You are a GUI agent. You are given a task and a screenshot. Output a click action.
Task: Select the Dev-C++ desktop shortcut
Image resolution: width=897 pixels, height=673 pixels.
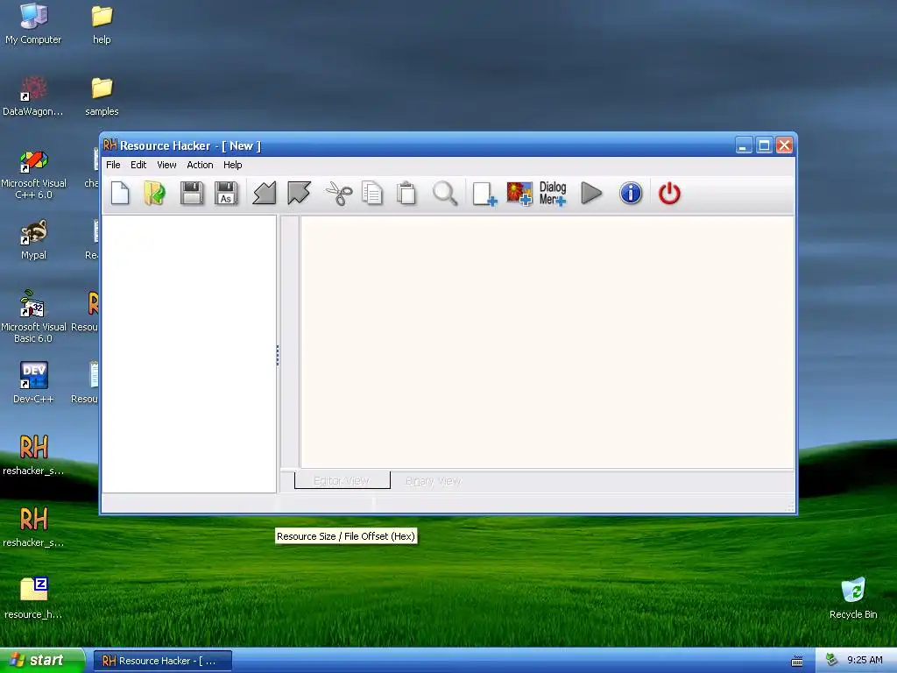33,382
